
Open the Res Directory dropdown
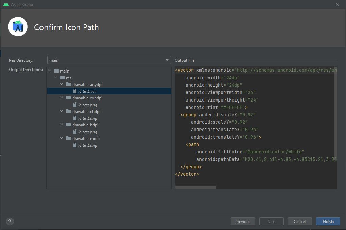pos(109,60)
